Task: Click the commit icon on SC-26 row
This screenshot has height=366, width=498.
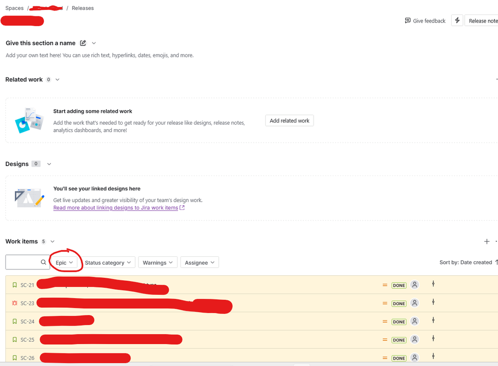Action: point(433,356)
